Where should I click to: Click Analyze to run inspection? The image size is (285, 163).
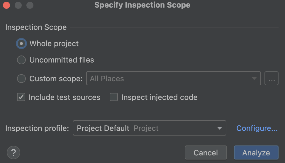point(256,153)
